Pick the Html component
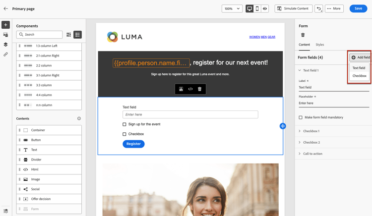Screen dimensions: 372x216 pyautogui.click(x=49, y=169)
